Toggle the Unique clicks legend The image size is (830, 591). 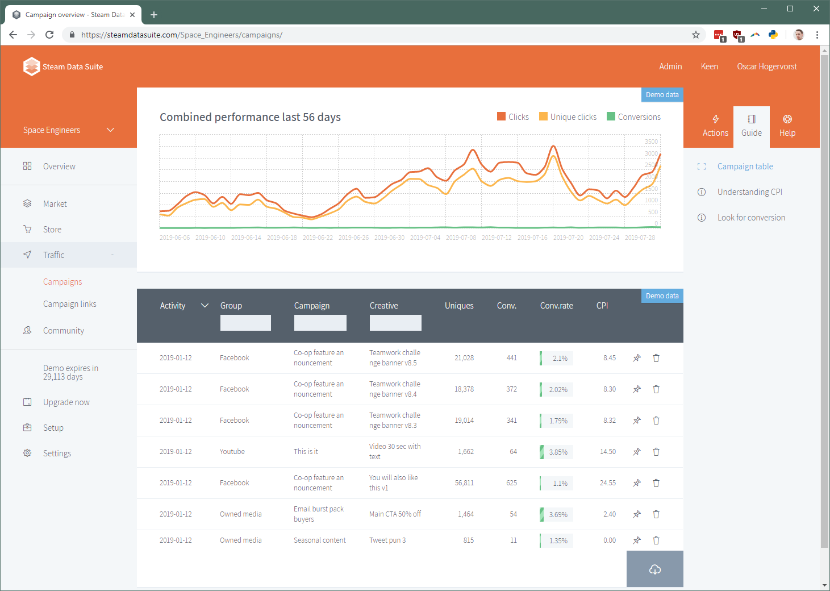click(568, 116)
